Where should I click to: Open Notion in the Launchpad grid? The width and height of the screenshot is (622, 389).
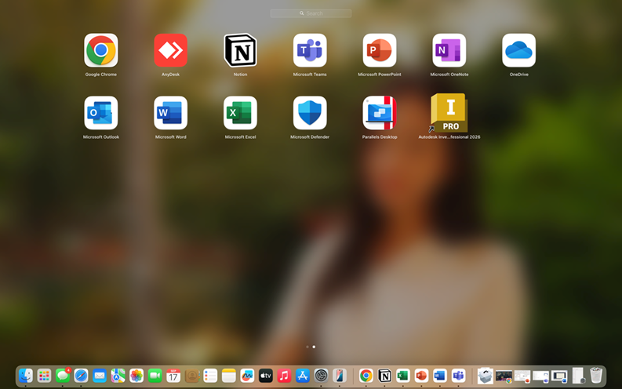click(x=240, y=50)
